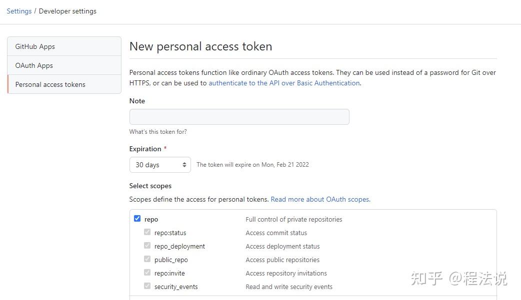The width and height of the screenshot is (521, 300).
Task: Toggle the repo_deployment checkbox
Action: coord(147,246)
